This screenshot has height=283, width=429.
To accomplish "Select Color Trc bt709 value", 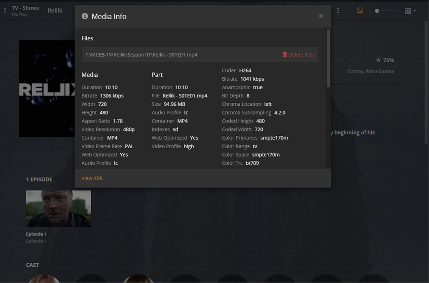I will (252, 163).
